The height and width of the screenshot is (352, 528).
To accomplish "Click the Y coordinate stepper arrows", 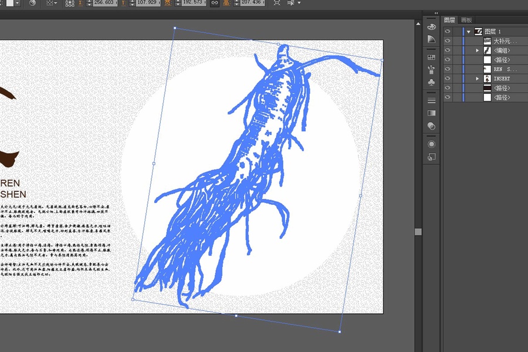I will tap(132, 3).
